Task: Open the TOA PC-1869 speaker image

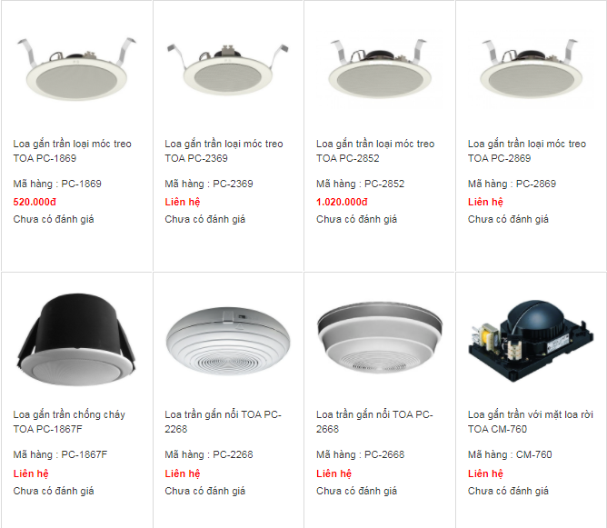Action: 76,68
